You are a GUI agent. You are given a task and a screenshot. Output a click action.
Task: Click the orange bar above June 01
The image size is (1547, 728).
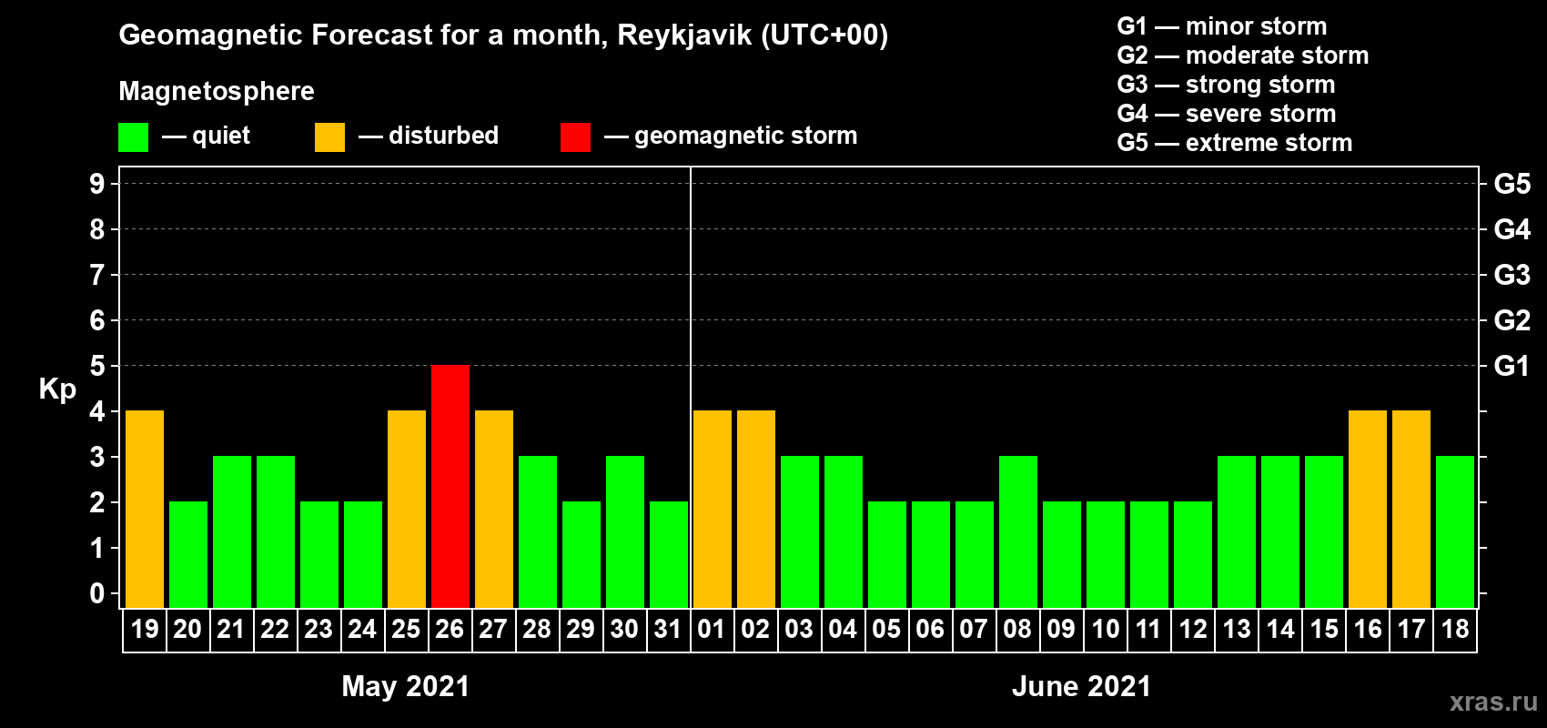tap(713, 509)
